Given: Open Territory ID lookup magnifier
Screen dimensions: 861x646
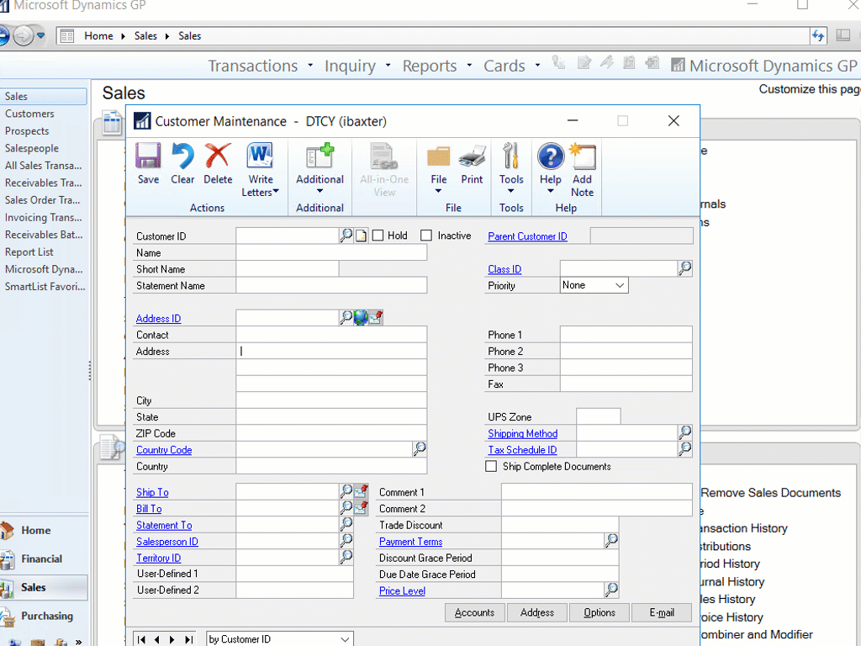Looking at the screenshot, I should (346, 557).
